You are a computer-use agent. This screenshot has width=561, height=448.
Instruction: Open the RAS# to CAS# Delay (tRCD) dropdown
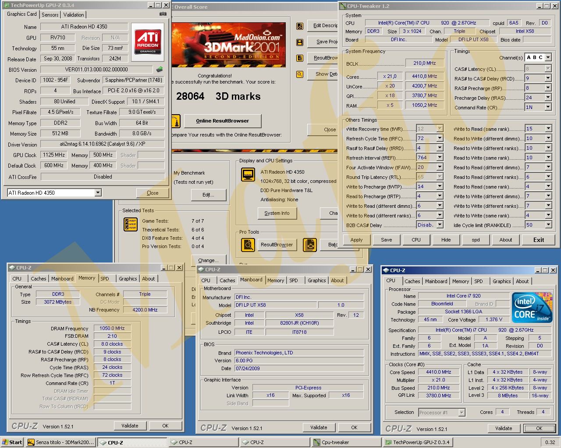[x=548, y=78]
